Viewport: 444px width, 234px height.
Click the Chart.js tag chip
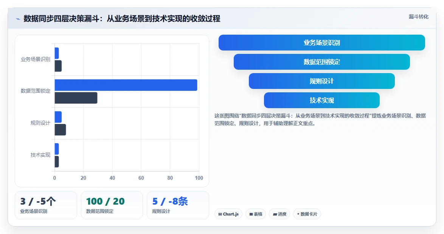228,214
